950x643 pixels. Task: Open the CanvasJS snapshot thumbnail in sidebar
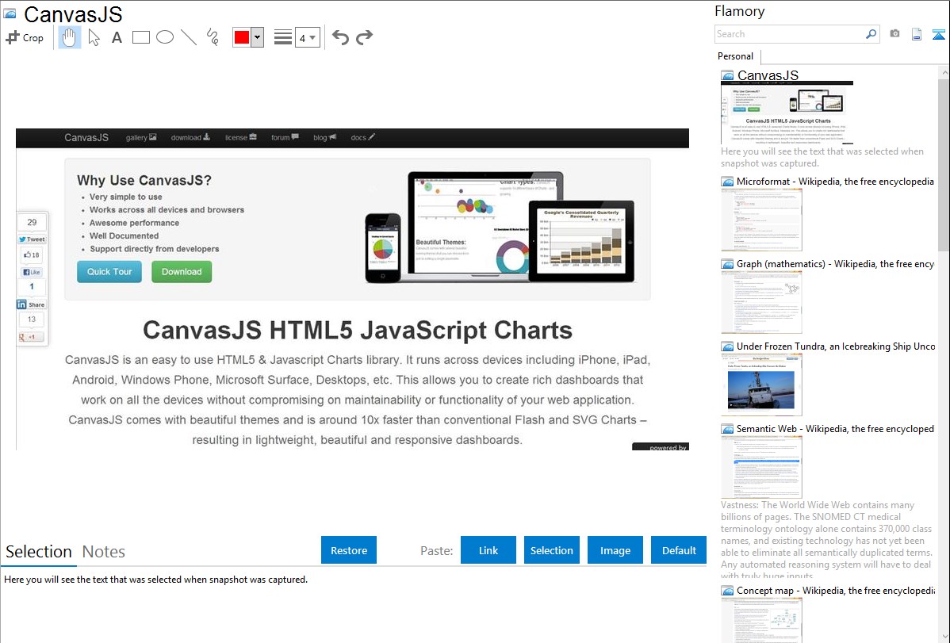pyautogui.click(x=787, y=113)
